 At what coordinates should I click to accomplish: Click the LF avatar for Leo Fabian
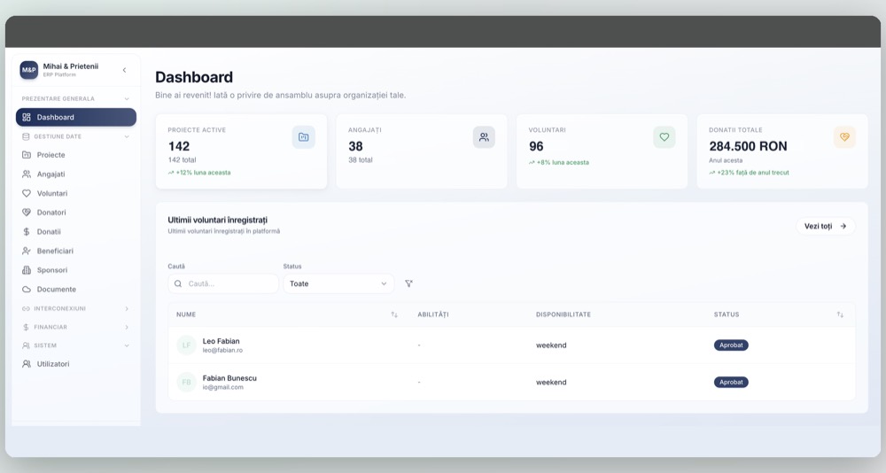(186, 345)
